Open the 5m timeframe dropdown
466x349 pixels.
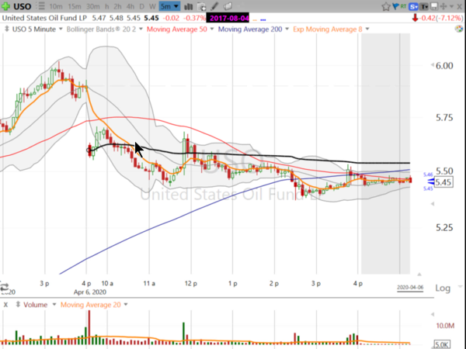(169, 6)
